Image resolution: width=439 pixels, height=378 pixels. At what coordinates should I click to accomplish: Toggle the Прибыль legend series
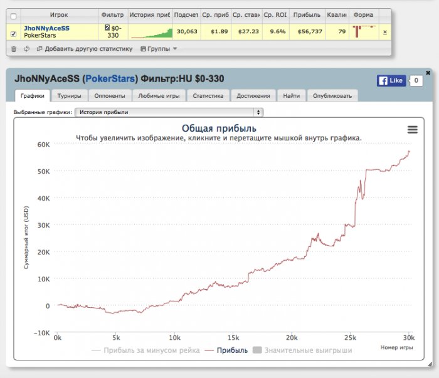click(226, 350)
